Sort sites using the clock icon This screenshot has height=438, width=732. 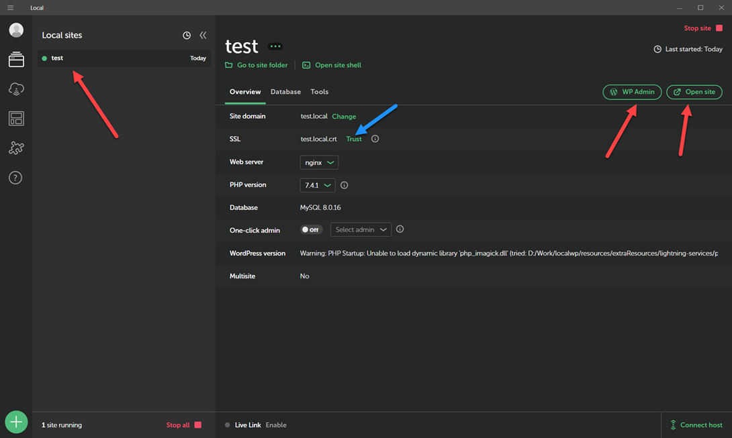(x=187, y=36)
